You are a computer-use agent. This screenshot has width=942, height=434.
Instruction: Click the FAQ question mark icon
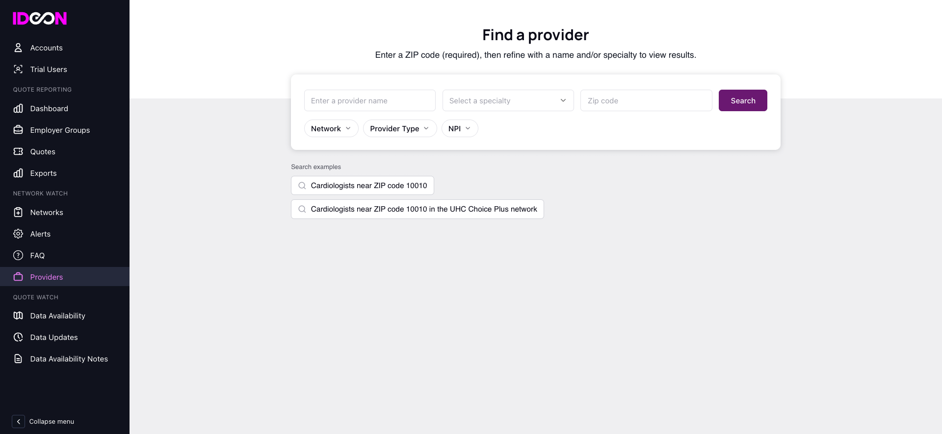18,255
